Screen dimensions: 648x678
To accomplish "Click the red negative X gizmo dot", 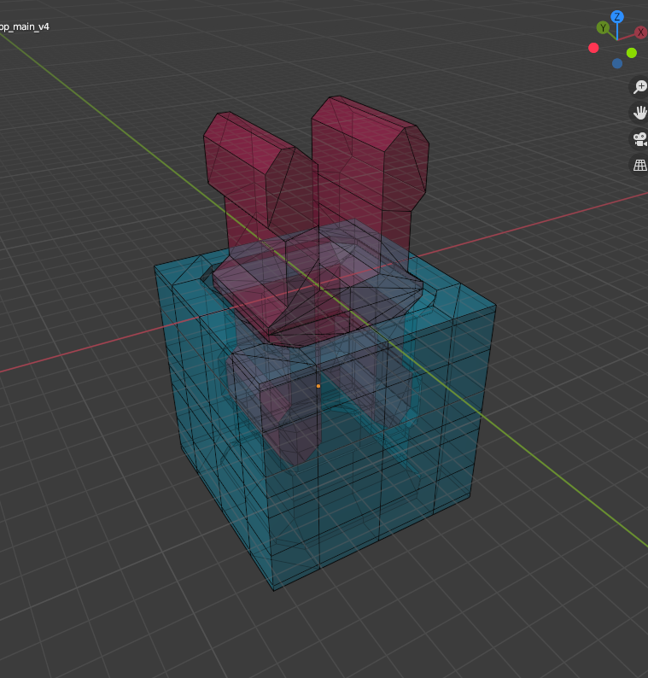I will click(593, 48).
